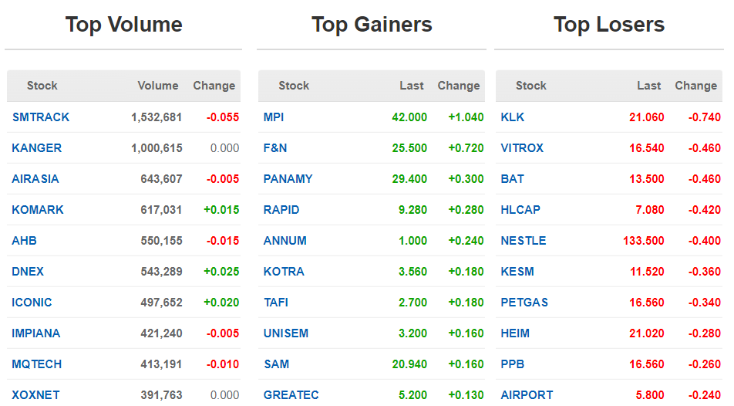This screenshot has height=406, width=734.
Task: Select AHB in Top Volume
Action: pyautogui.click(x=24, y=241)
